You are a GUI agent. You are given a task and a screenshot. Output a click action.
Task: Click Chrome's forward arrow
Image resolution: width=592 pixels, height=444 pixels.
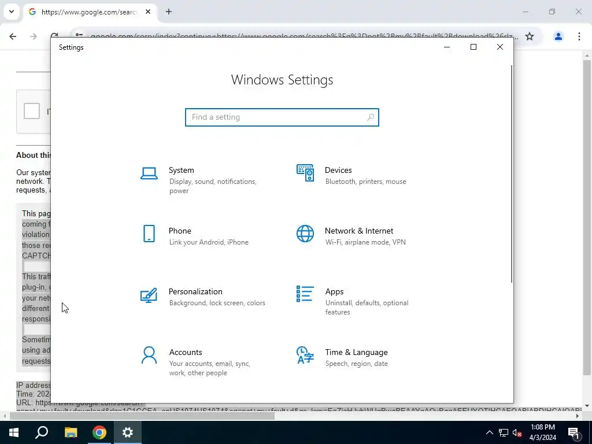pyautogui.click(x=34, y=36)
